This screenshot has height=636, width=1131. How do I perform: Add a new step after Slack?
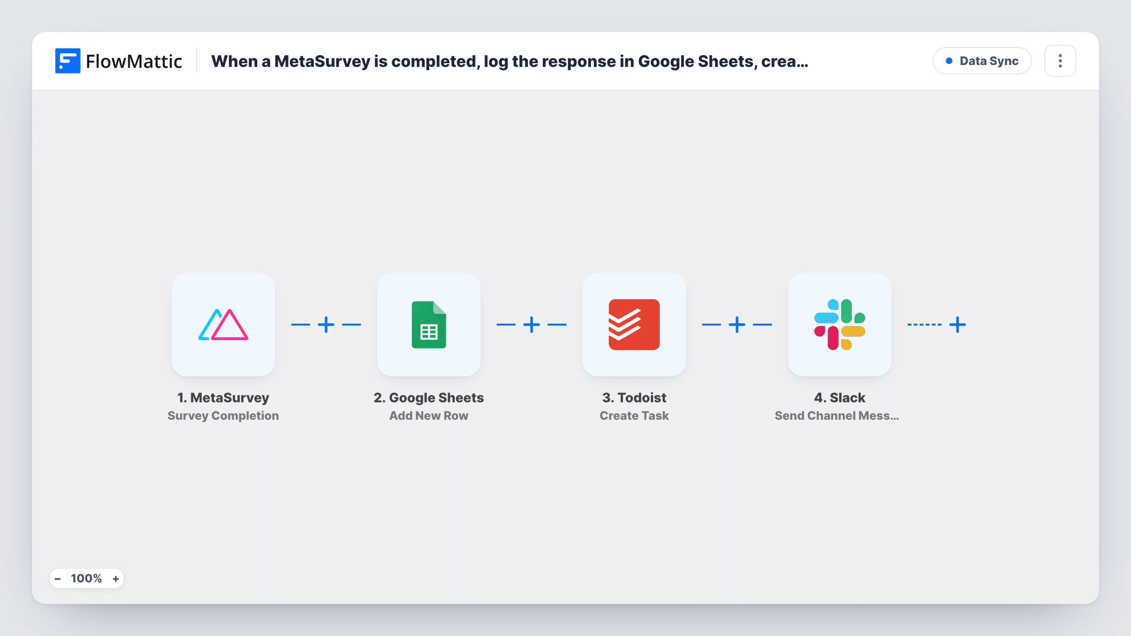(x=958, y=325)
